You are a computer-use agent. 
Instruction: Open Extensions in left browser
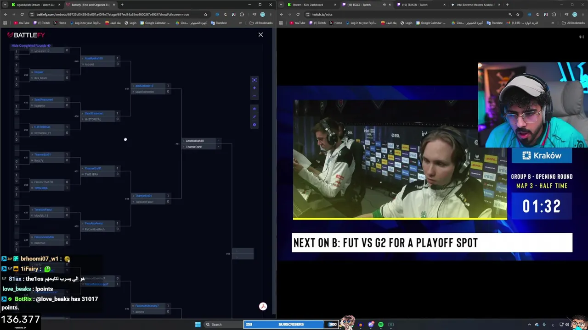[x=242, y=14]
